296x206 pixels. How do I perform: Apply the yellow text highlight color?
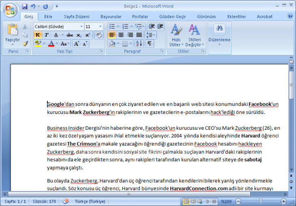(x=38, y=44)
